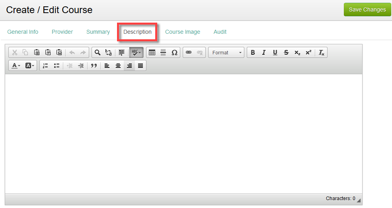This screenshot has height=208, width=392.
Task: Click the Increase Indent icon
Action: (x=81, y=65)
